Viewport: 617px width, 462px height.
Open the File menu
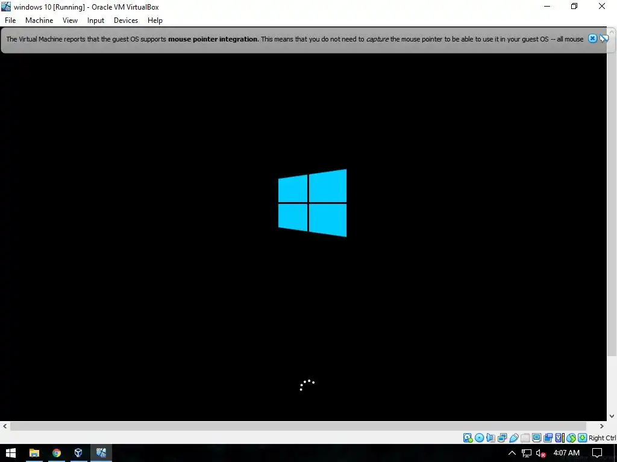pos(10,20)
